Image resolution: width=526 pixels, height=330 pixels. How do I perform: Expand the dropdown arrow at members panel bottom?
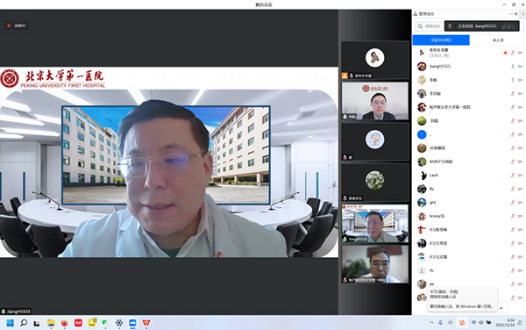point(501,308)
